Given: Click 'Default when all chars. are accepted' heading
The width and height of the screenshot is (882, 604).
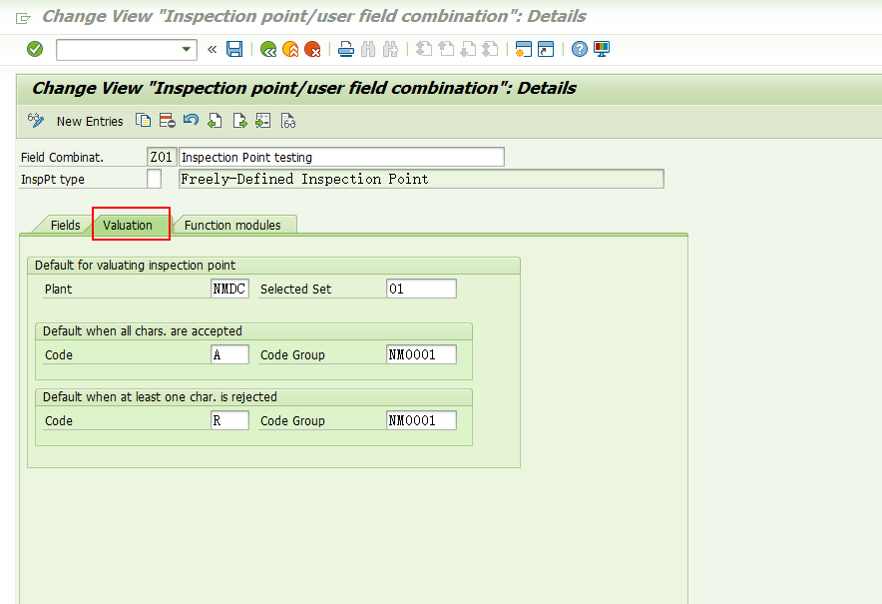Looking at the screenshot, I should tap(143, 331).
